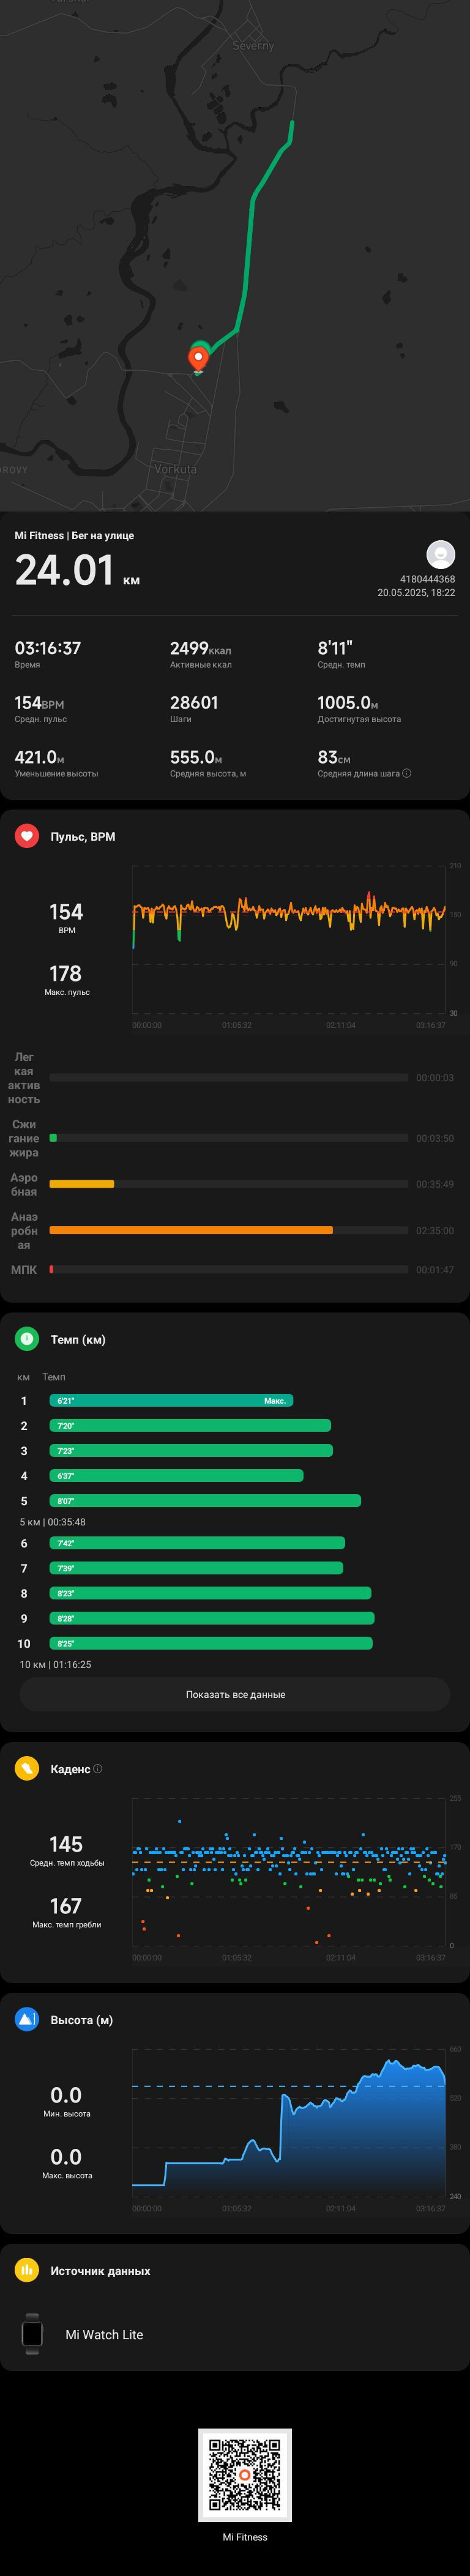Screen dimensions: 470x2576
Task: Click the Mi Watch Lite label
Action: coord(104,2334)
